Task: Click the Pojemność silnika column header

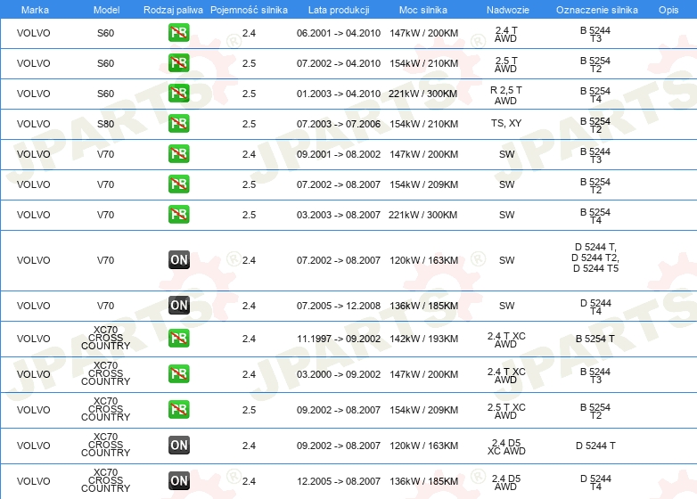Action: 249,10
